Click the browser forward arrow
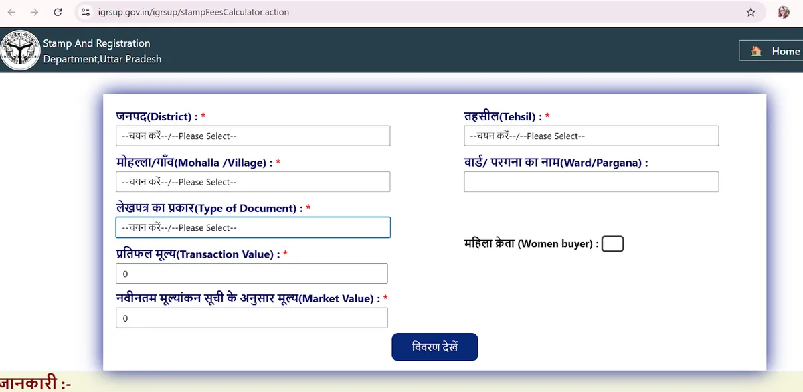803x392 pixels. tap(33, 11)
